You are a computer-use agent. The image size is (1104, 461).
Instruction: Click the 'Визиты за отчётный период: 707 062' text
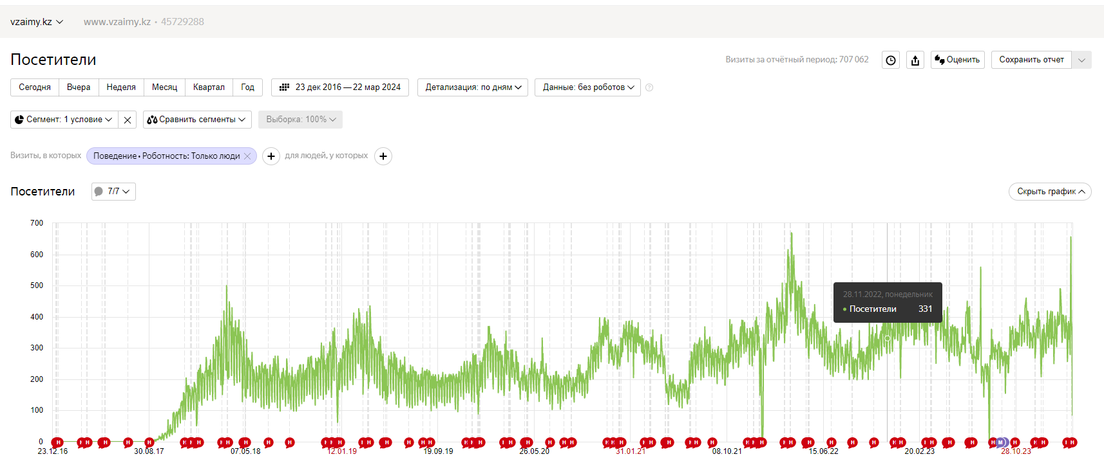click(x=797, y=60)
